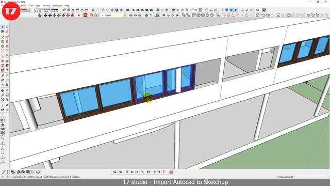The height and width of the screenshot is (186, 330).
Task: Click the layer dropdown arrow button
Action: 125,15
